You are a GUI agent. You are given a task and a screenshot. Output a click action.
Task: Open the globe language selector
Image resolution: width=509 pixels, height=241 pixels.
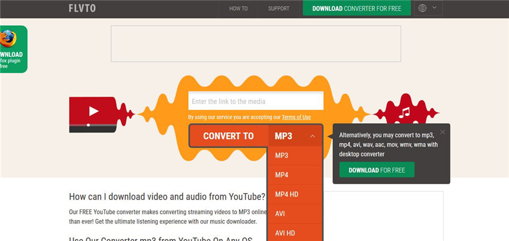click(422, 8)
